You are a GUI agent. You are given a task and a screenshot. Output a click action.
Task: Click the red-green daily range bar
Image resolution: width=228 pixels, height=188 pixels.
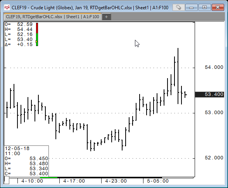pos(37,34)
